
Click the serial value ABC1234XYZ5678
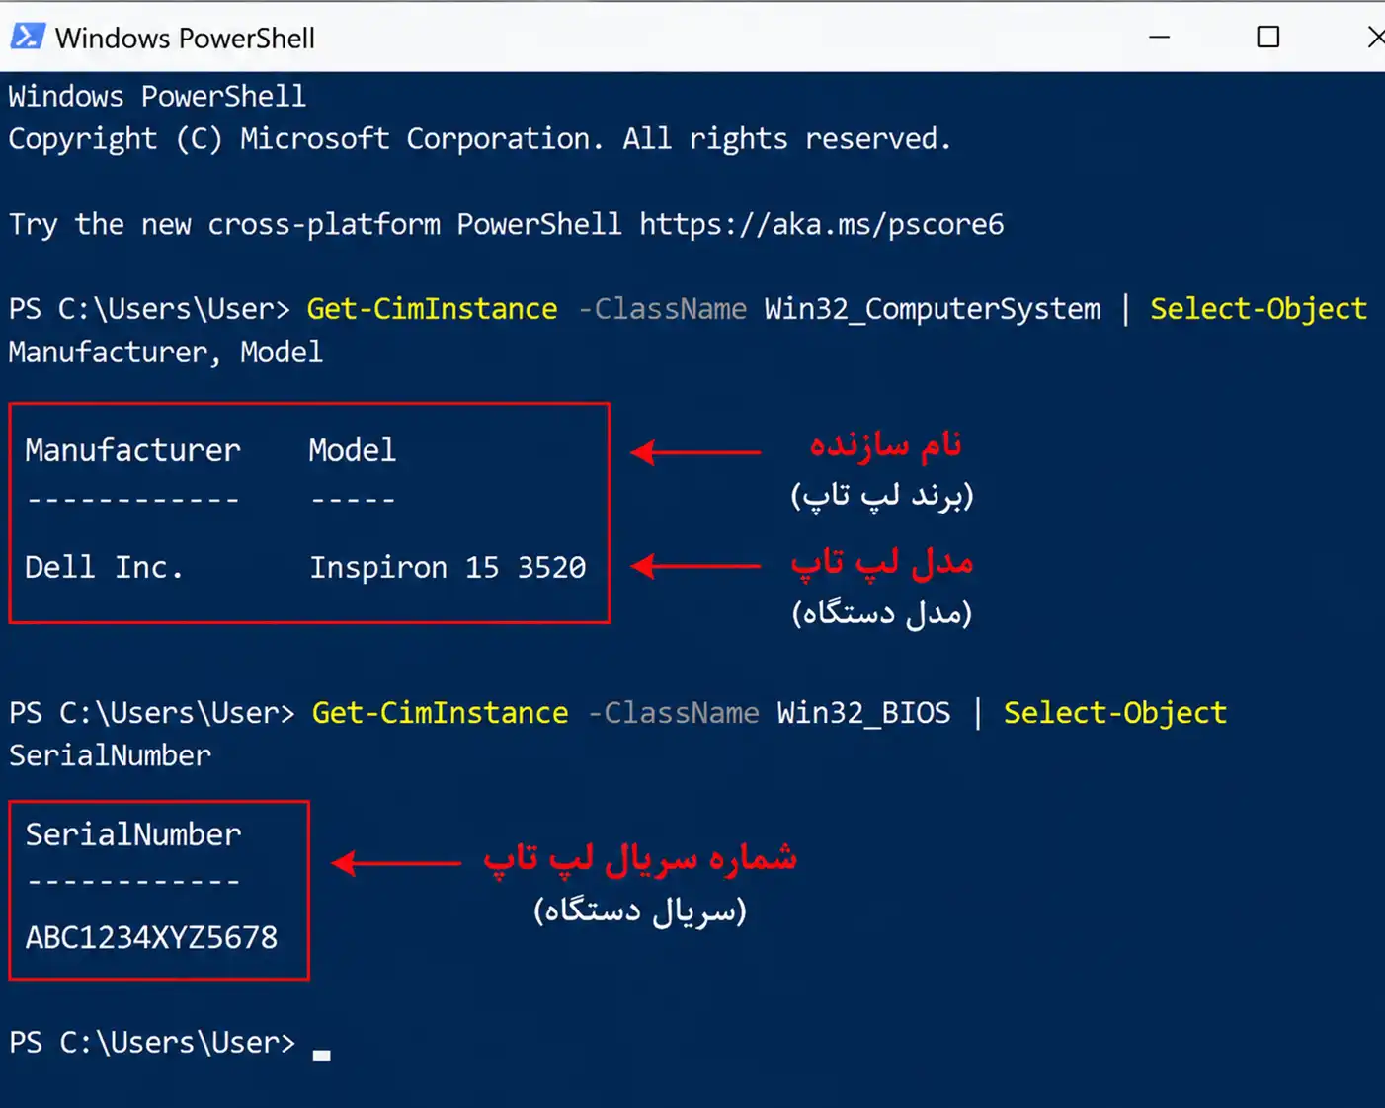coord(151,937)
